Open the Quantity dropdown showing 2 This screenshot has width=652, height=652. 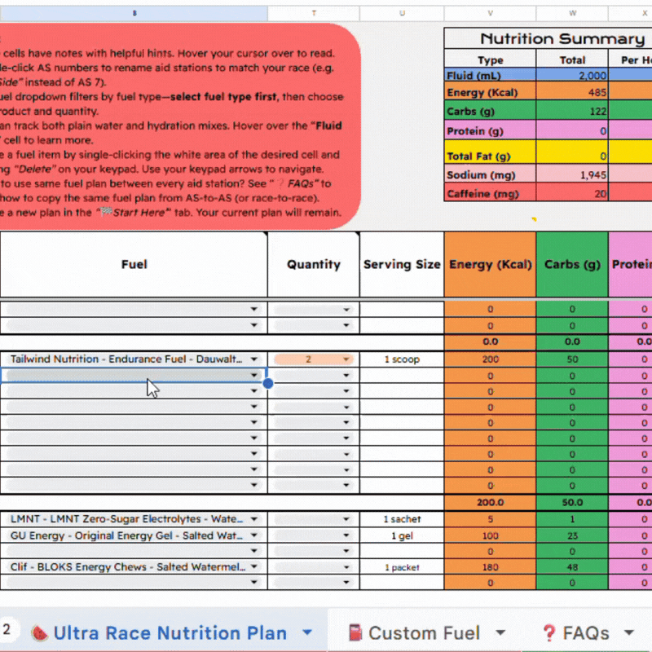coord(346,359)
